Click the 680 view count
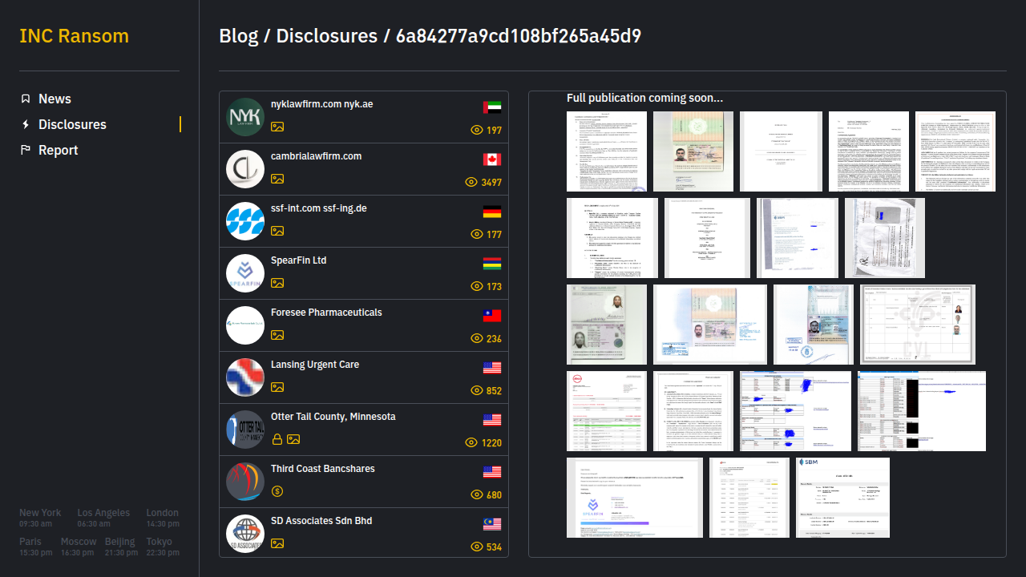 click(x=494, y=494)
